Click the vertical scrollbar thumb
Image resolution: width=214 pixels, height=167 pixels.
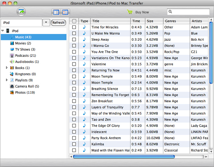211,53
